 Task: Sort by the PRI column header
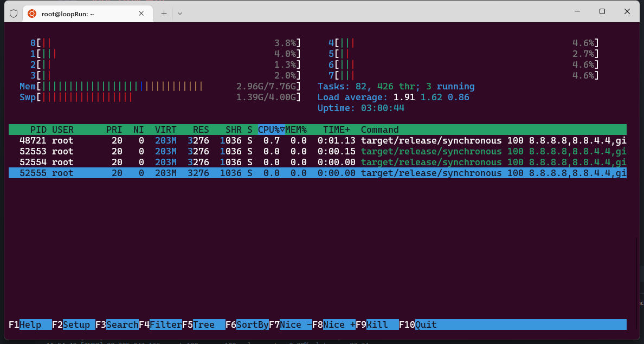click(114, 129)
